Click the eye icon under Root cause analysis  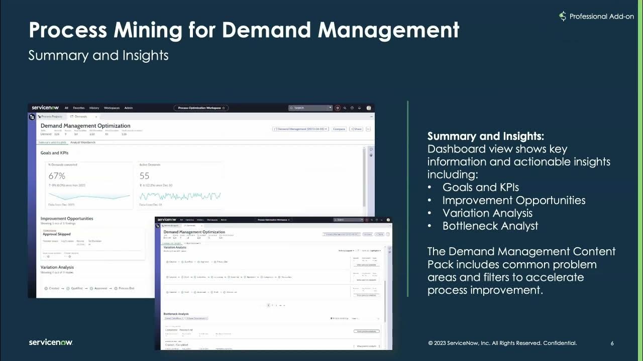click(48, 257)
